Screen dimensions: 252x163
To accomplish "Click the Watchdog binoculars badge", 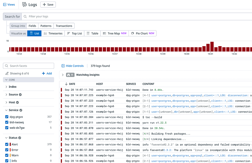I will 70,75.
